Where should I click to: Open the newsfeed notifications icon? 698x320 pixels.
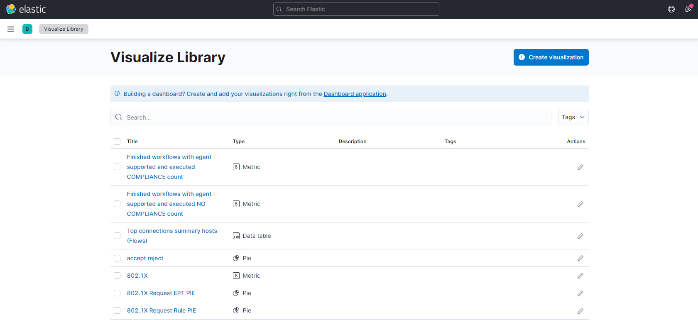click(x=688, y=9)
